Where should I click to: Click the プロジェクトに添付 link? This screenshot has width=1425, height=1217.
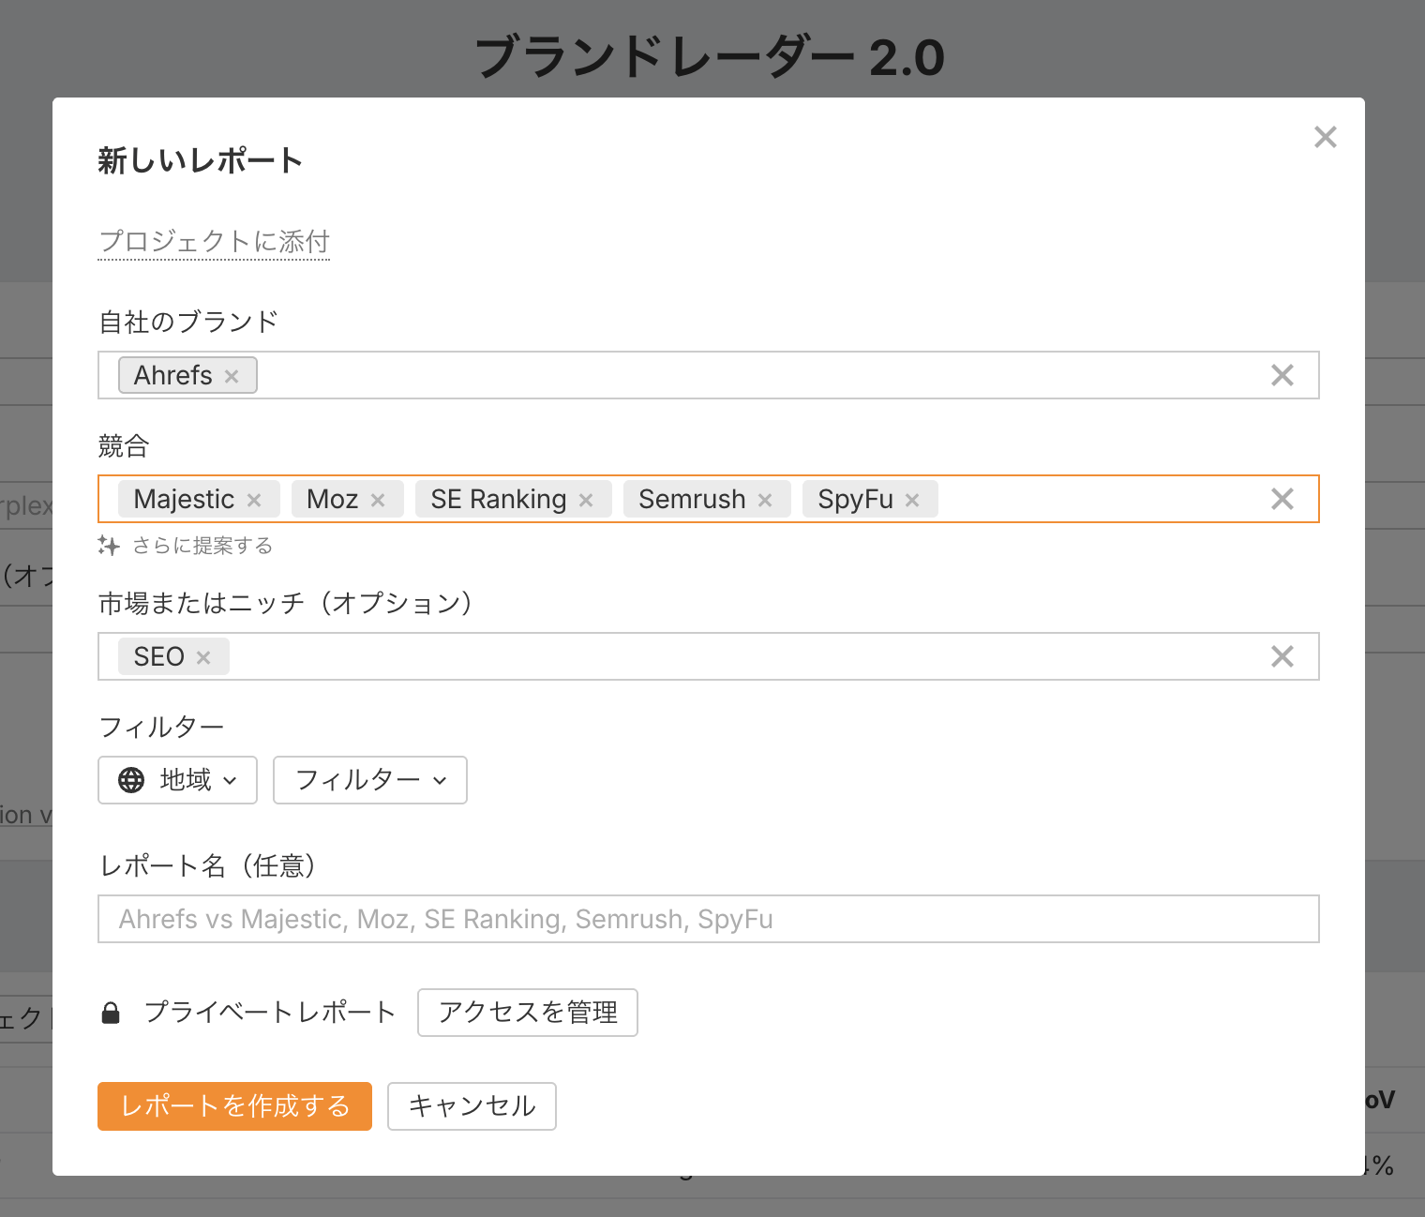pyautogui.click(x=214, y=242)
